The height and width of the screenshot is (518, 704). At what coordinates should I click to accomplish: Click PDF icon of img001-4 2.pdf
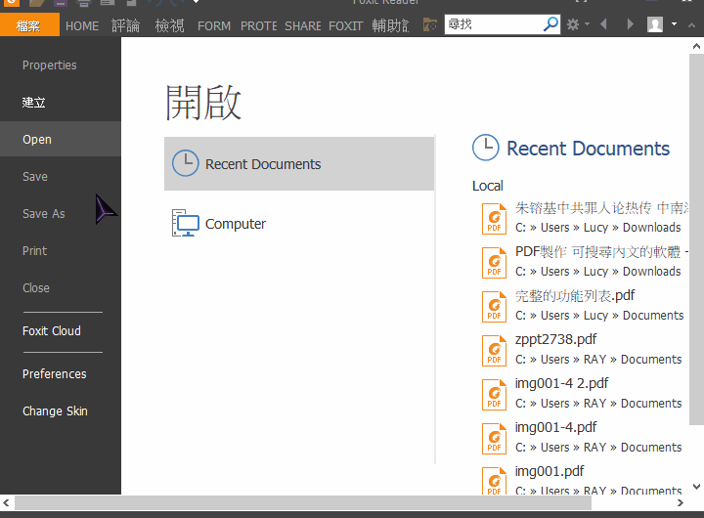(495, 395)
